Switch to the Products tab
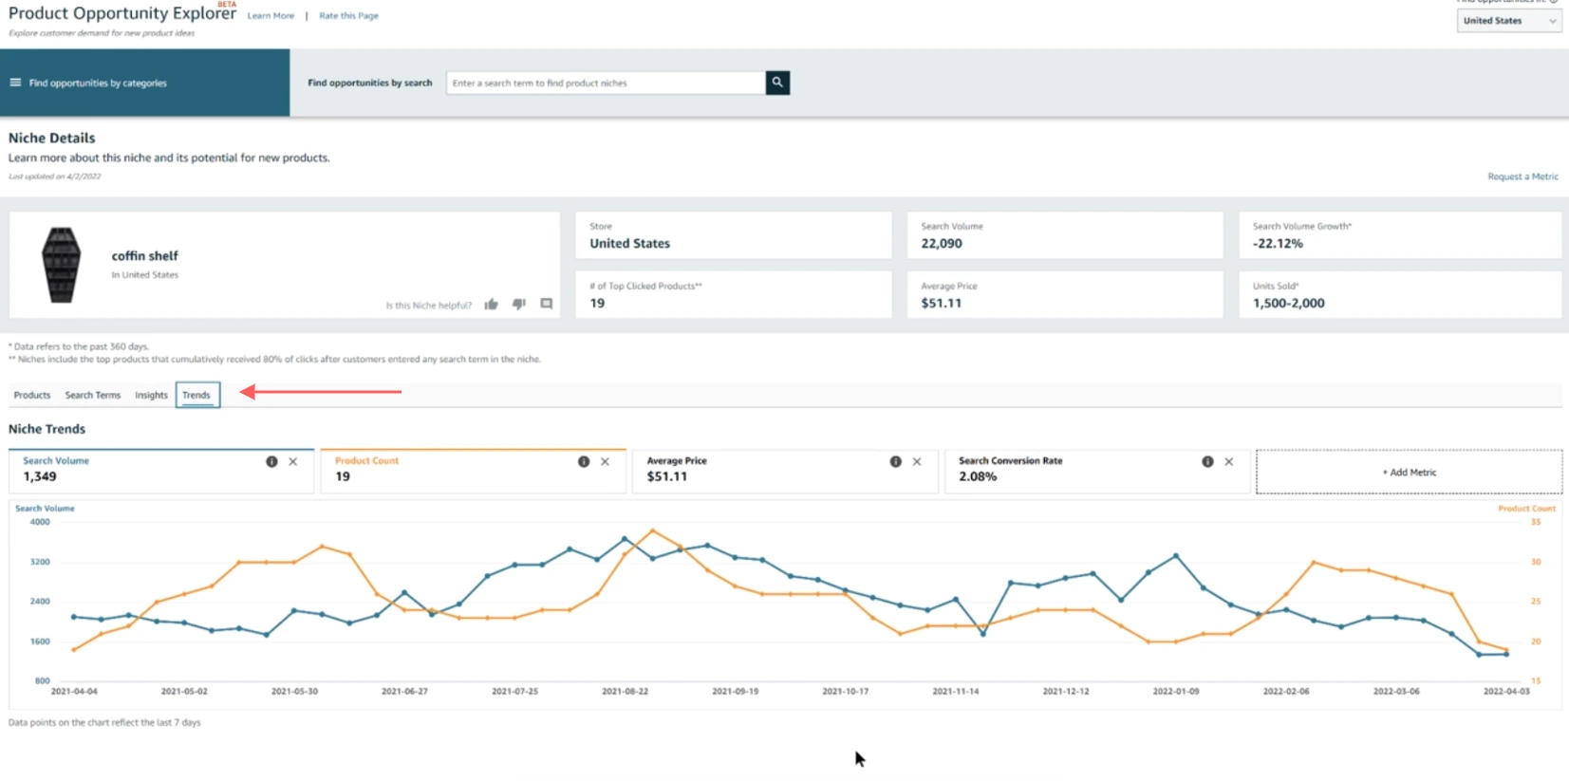1569x781 pixels. coord(32,395)
